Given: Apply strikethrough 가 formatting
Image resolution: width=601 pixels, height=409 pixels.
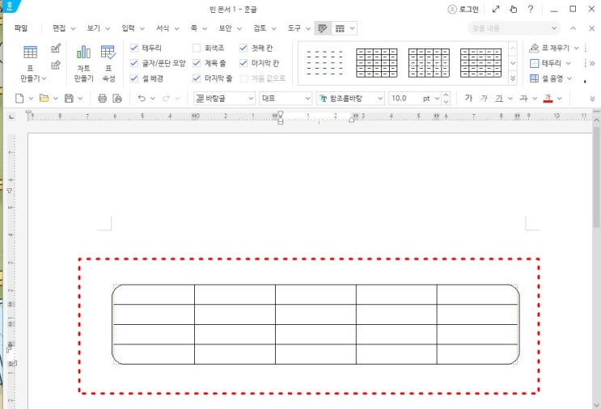Looking at the screenshot, I should [x=523, y=99].
